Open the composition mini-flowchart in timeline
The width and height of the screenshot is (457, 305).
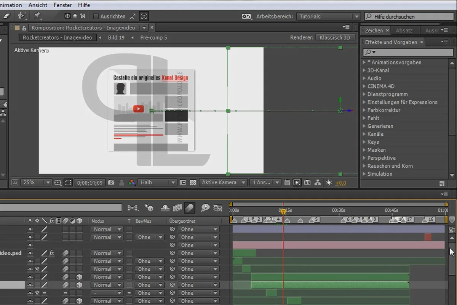[133, 208]
